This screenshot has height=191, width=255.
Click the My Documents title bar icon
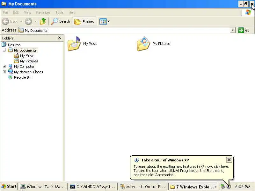(4, 4)
